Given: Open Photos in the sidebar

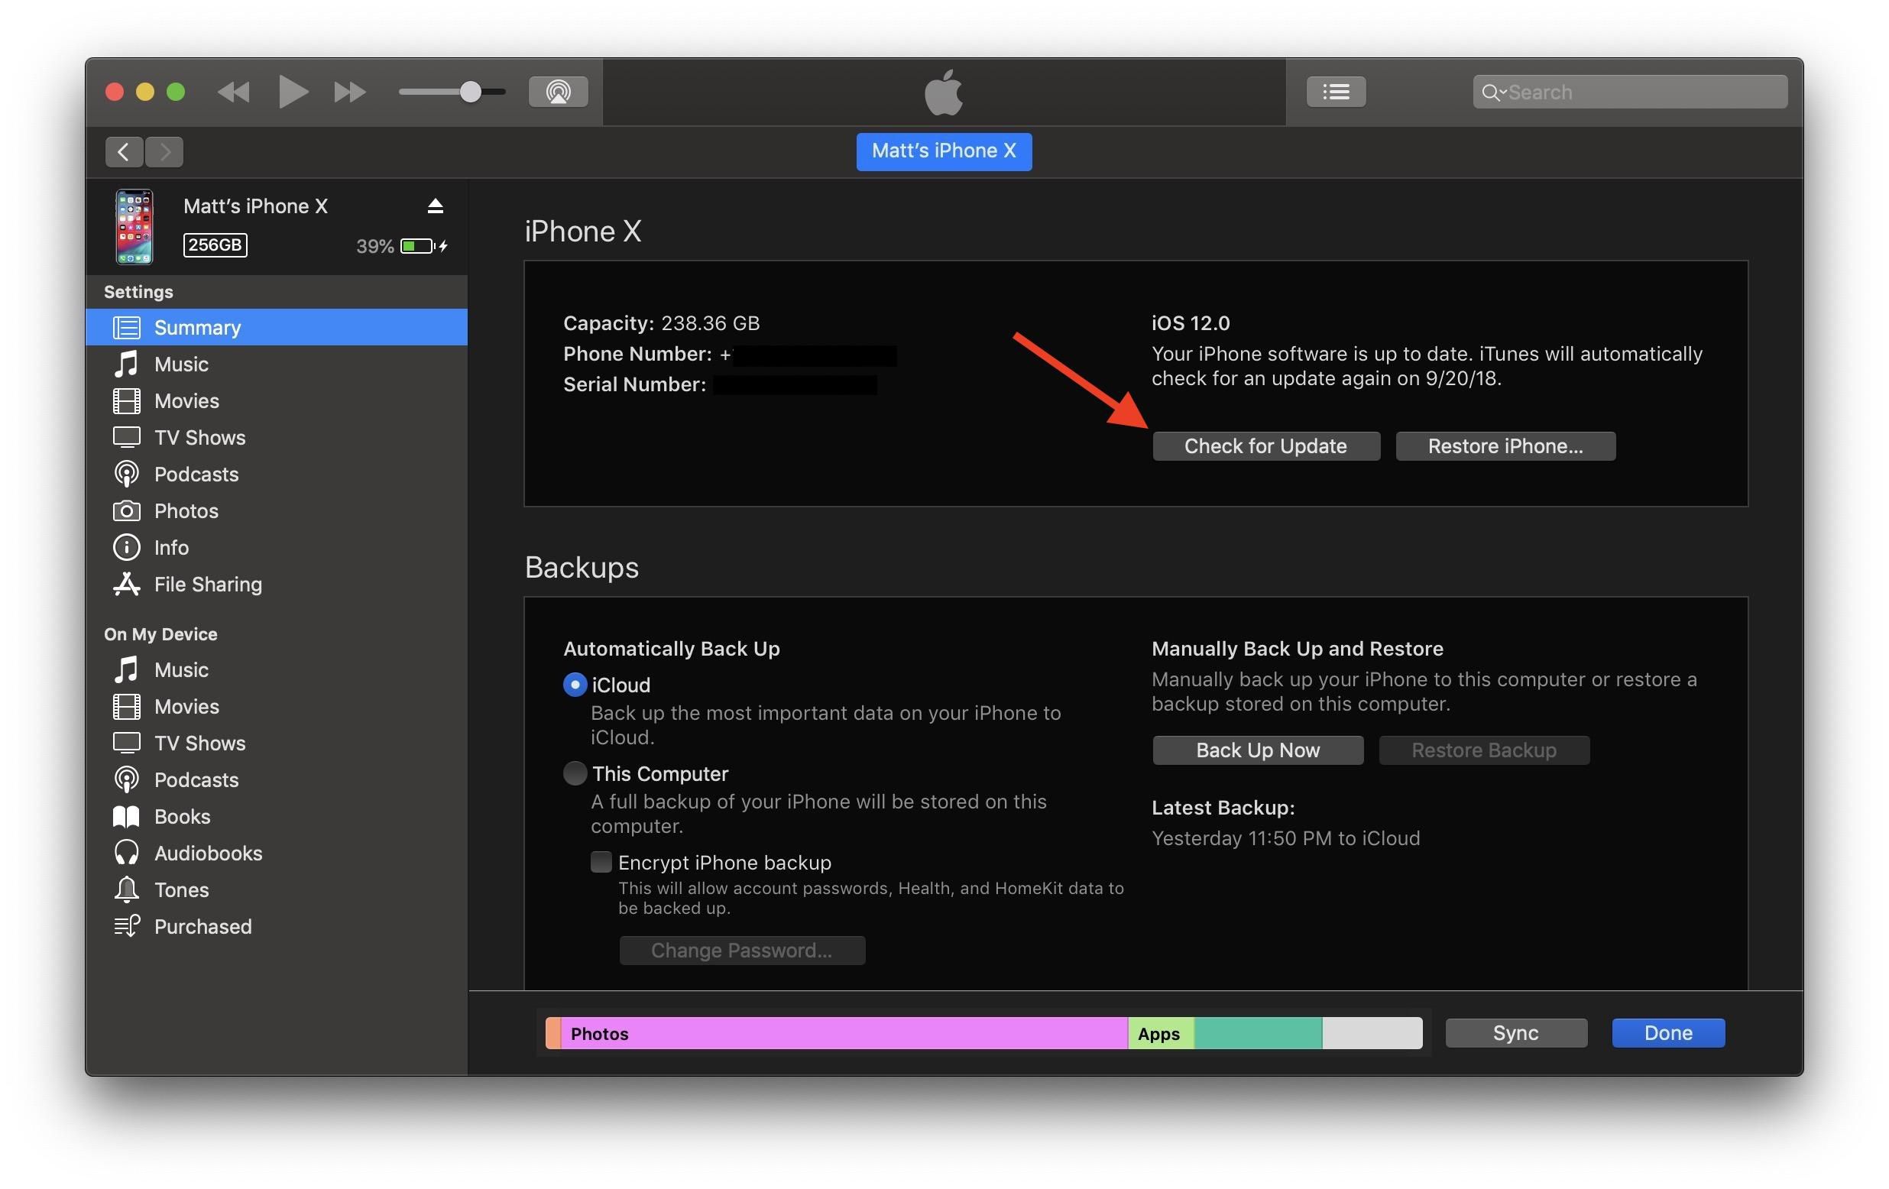Looking at the screenshot, I should 276,510.
